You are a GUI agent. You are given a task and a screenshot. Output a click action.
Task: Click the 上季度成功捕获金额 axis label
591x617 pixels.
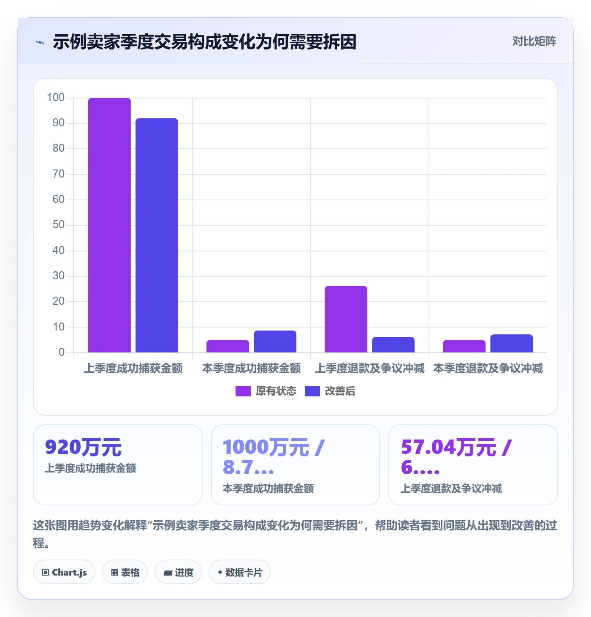[x=133, y=369]
